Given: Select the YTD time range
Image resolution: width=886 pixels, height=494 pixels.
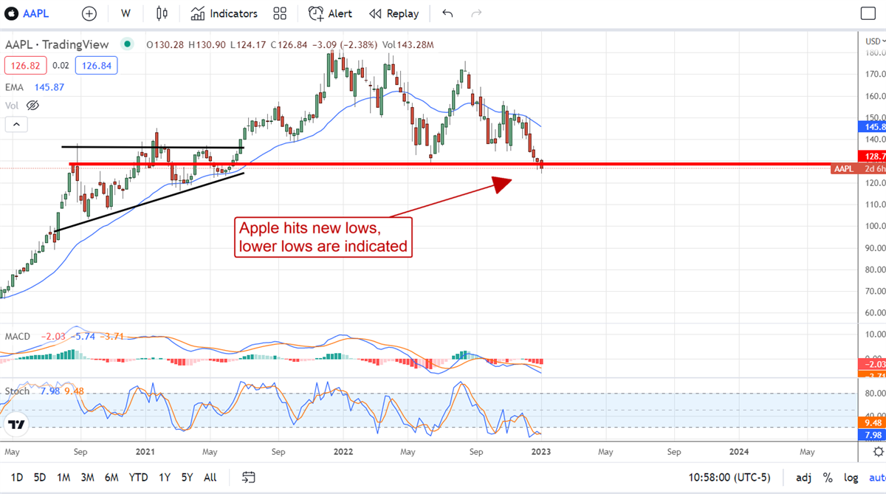Looking at the screenshot, I should (x=138, y=477).
